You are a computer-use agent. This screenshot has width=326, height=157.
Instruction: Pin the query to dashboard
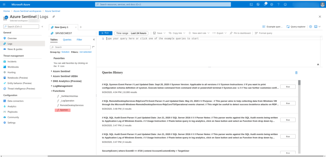[x=240, y=33]
